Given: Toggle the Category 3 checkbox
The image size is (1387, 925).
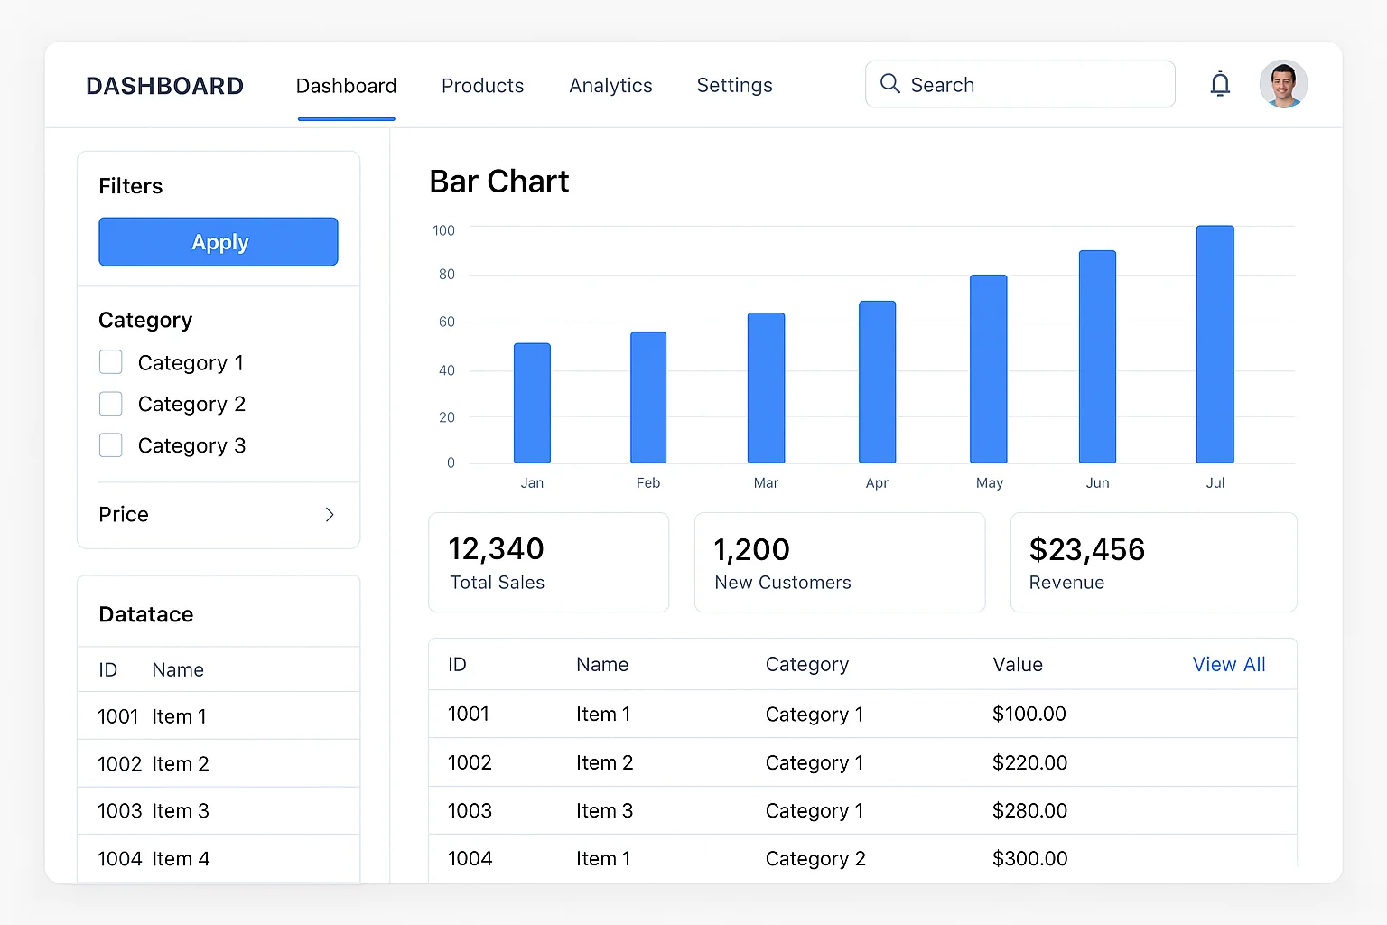Looking at the screenshot, I should pyautogui.click(x=110, y=445).
